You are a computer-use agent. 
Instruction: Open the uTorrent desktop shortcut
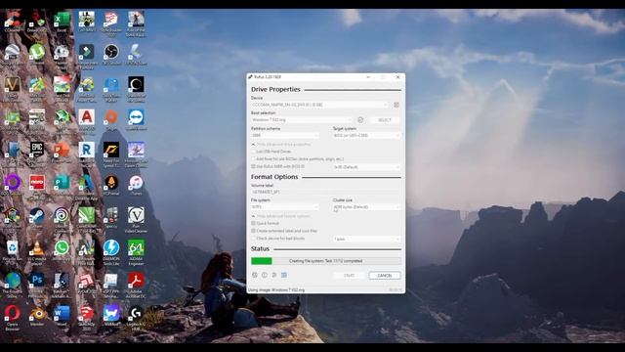[37, 55]
